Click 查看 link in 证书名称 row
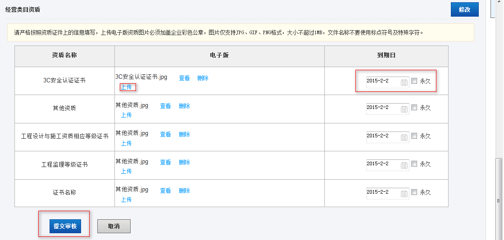This screenshot has width=504, height=240. (x=166, y=190)
